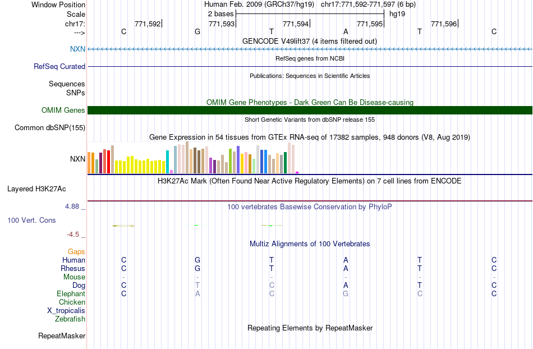The width and height of the screenshot is (533, 349).
Task: Select the Mouse species label
Action: pos(74,277)
